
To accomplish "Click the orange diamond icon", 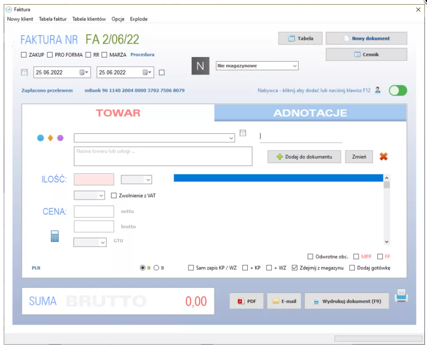I will [x=50, y=138].
